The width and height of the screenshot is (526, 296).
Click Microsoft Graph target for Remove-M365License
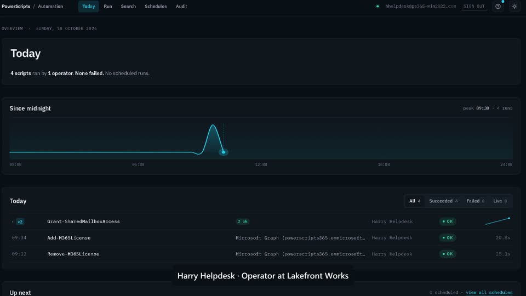pos(300,254)
